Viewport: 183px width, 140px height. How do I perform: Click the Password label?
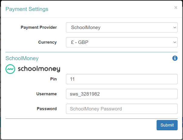click(x=47, y=108)
